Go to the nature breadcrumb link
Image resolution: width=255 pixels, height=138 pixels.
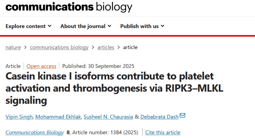click(x=13, y=47)
